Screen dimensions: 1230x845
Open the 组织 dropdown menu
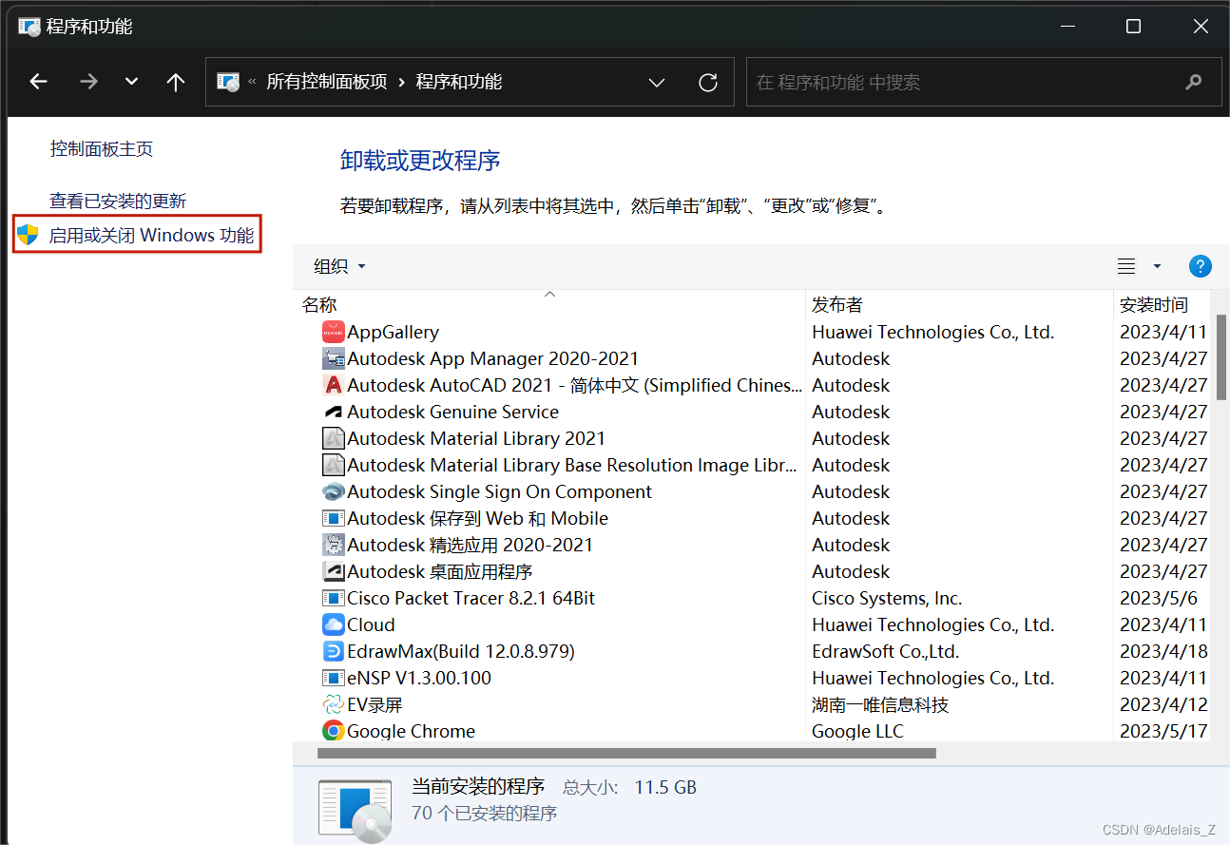tap(339, 266)
